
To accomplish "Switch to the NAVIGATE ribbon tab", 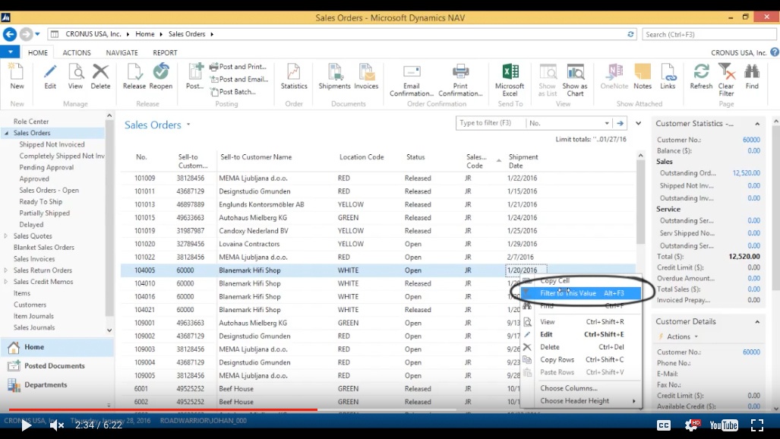I will pos(122,52).
